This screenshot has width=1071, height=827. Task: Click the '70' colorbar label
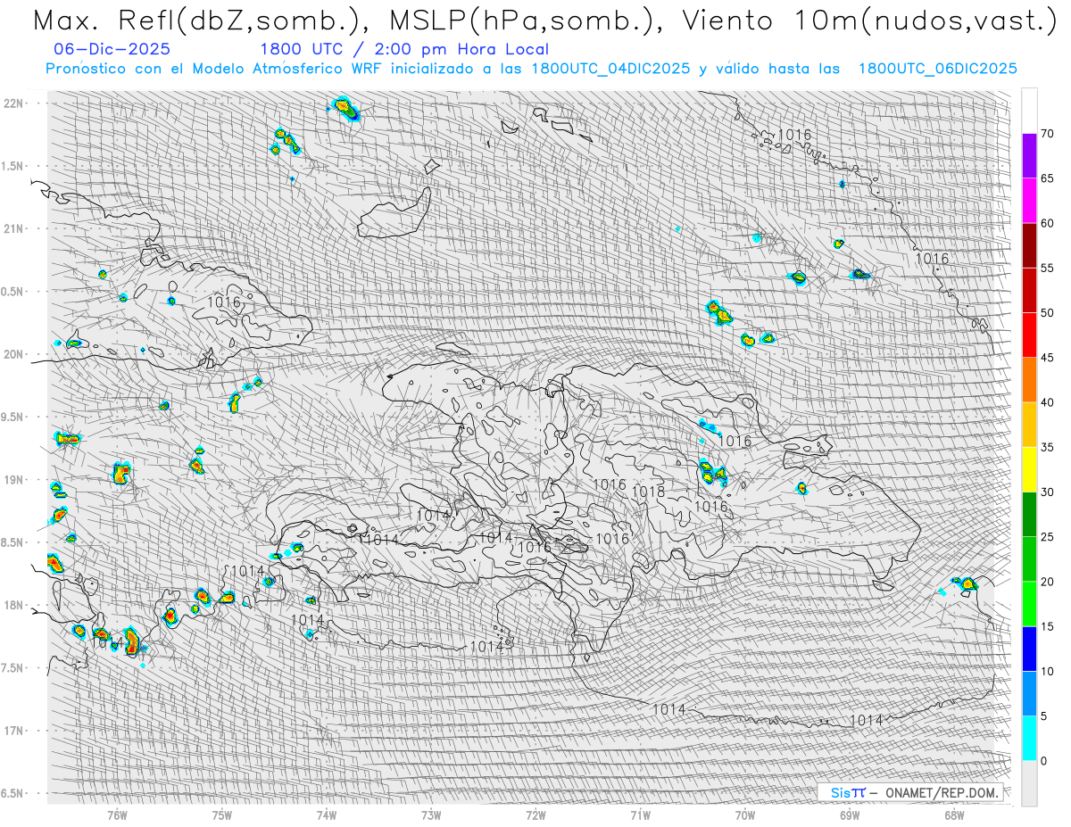pos(1047,134)
